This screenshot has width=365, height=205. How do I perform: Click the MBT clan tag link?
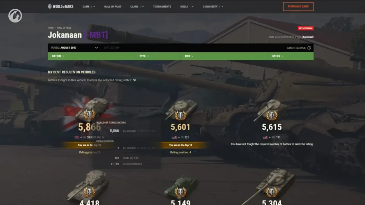(x=96, y=35)
